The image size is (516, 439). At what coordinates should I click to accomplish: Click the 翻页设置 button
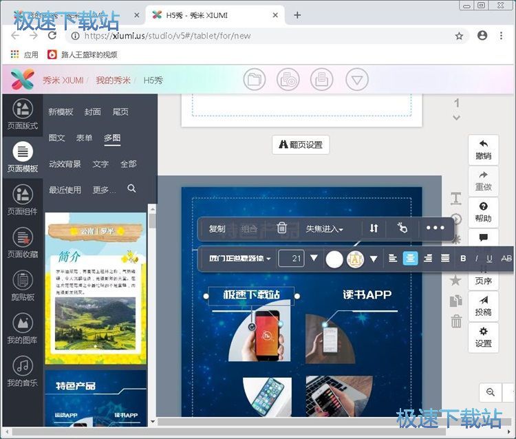point(301,144)
